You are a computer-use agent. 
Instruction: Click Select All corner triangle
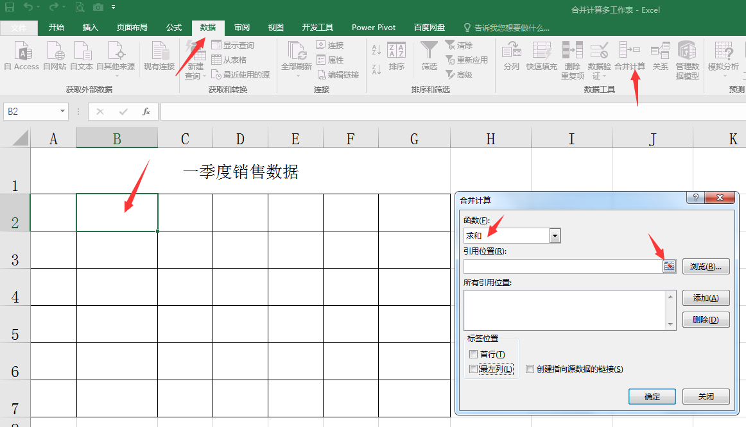tap(19, 138)
